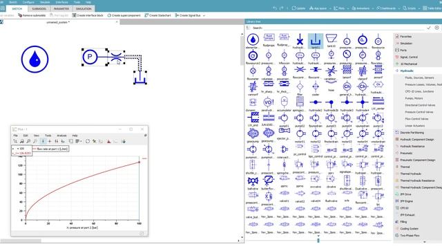Click the library Search input field

(x=344, y=28)
